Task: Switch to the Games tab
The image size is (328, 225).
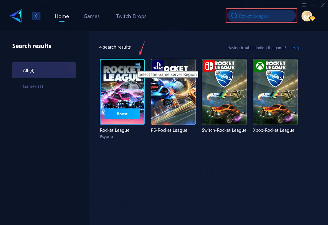Action: tap(92, 16)
